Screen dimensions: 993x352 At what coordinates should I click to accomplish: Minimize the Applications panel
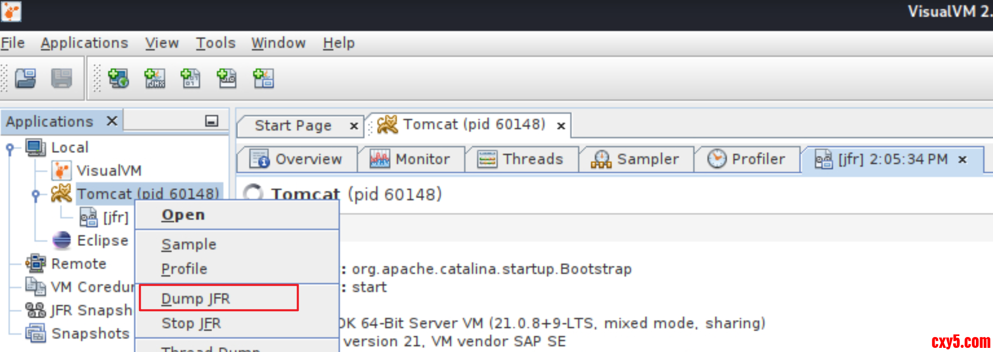tap(211, 121)
